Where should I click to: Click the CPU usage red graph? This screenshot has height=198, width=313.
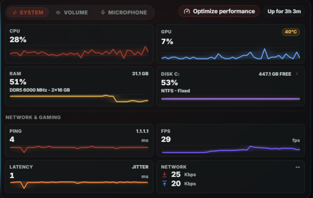pos(79,53)
